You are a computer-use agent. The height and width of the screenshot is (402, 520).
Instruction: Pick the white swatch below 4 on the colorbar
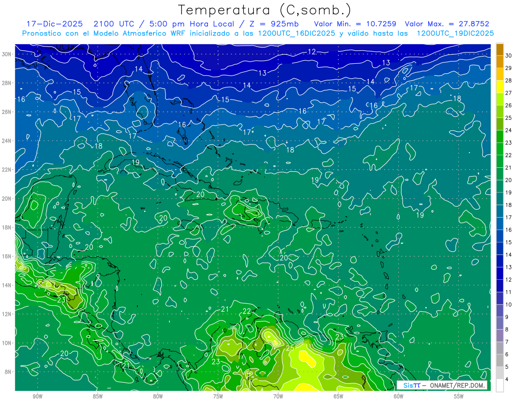(500, 386)
